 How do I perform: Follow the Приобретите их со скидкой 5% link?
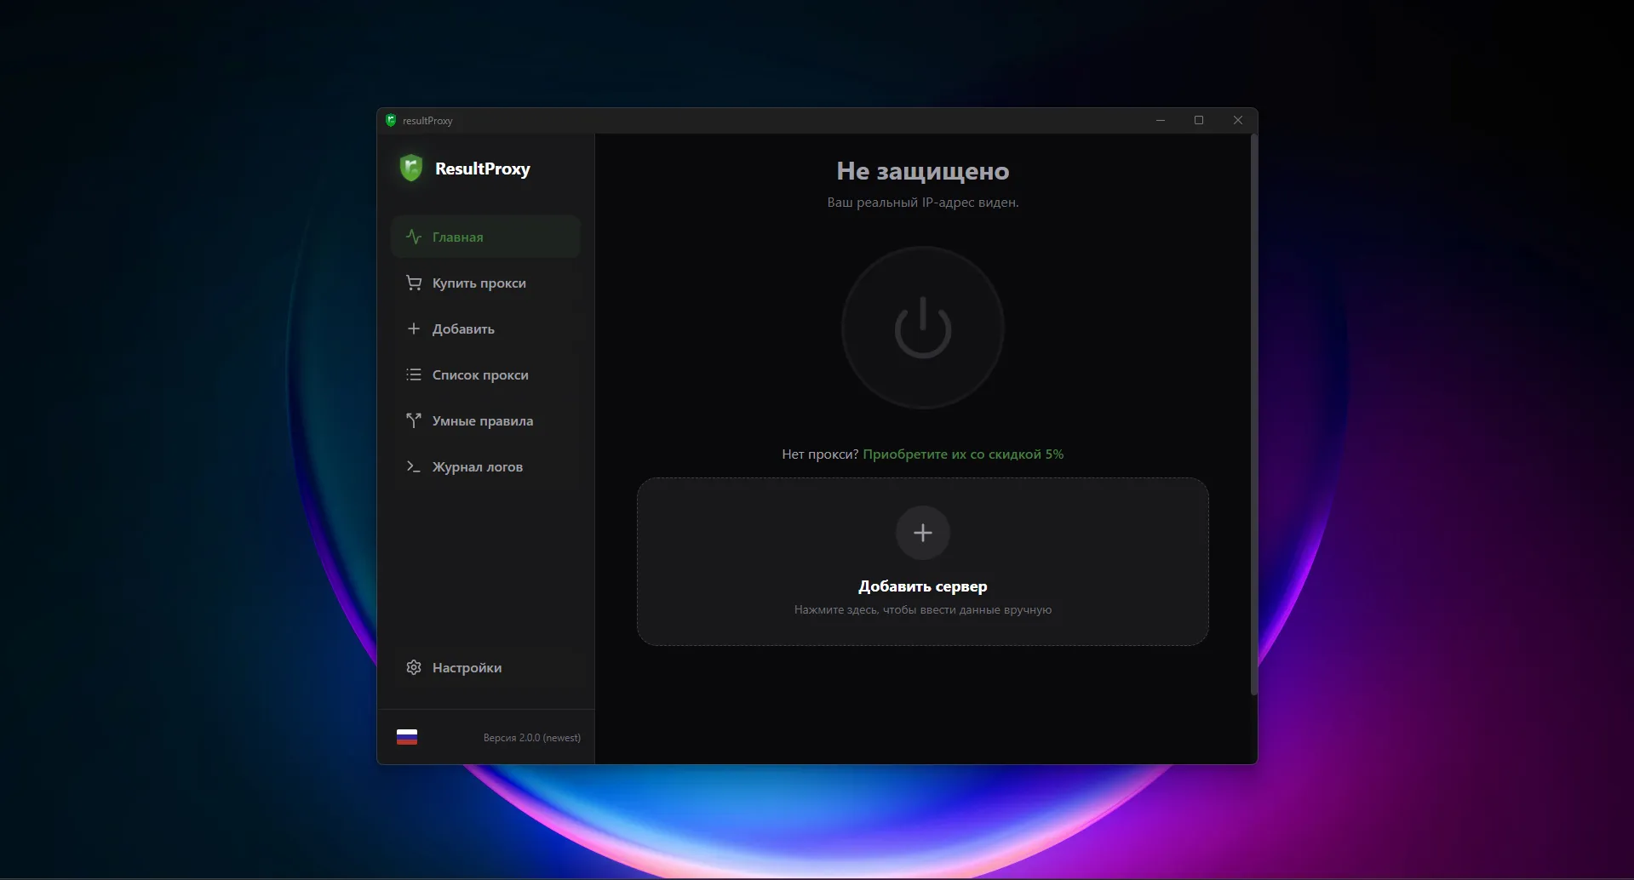[x=963, y=454]
